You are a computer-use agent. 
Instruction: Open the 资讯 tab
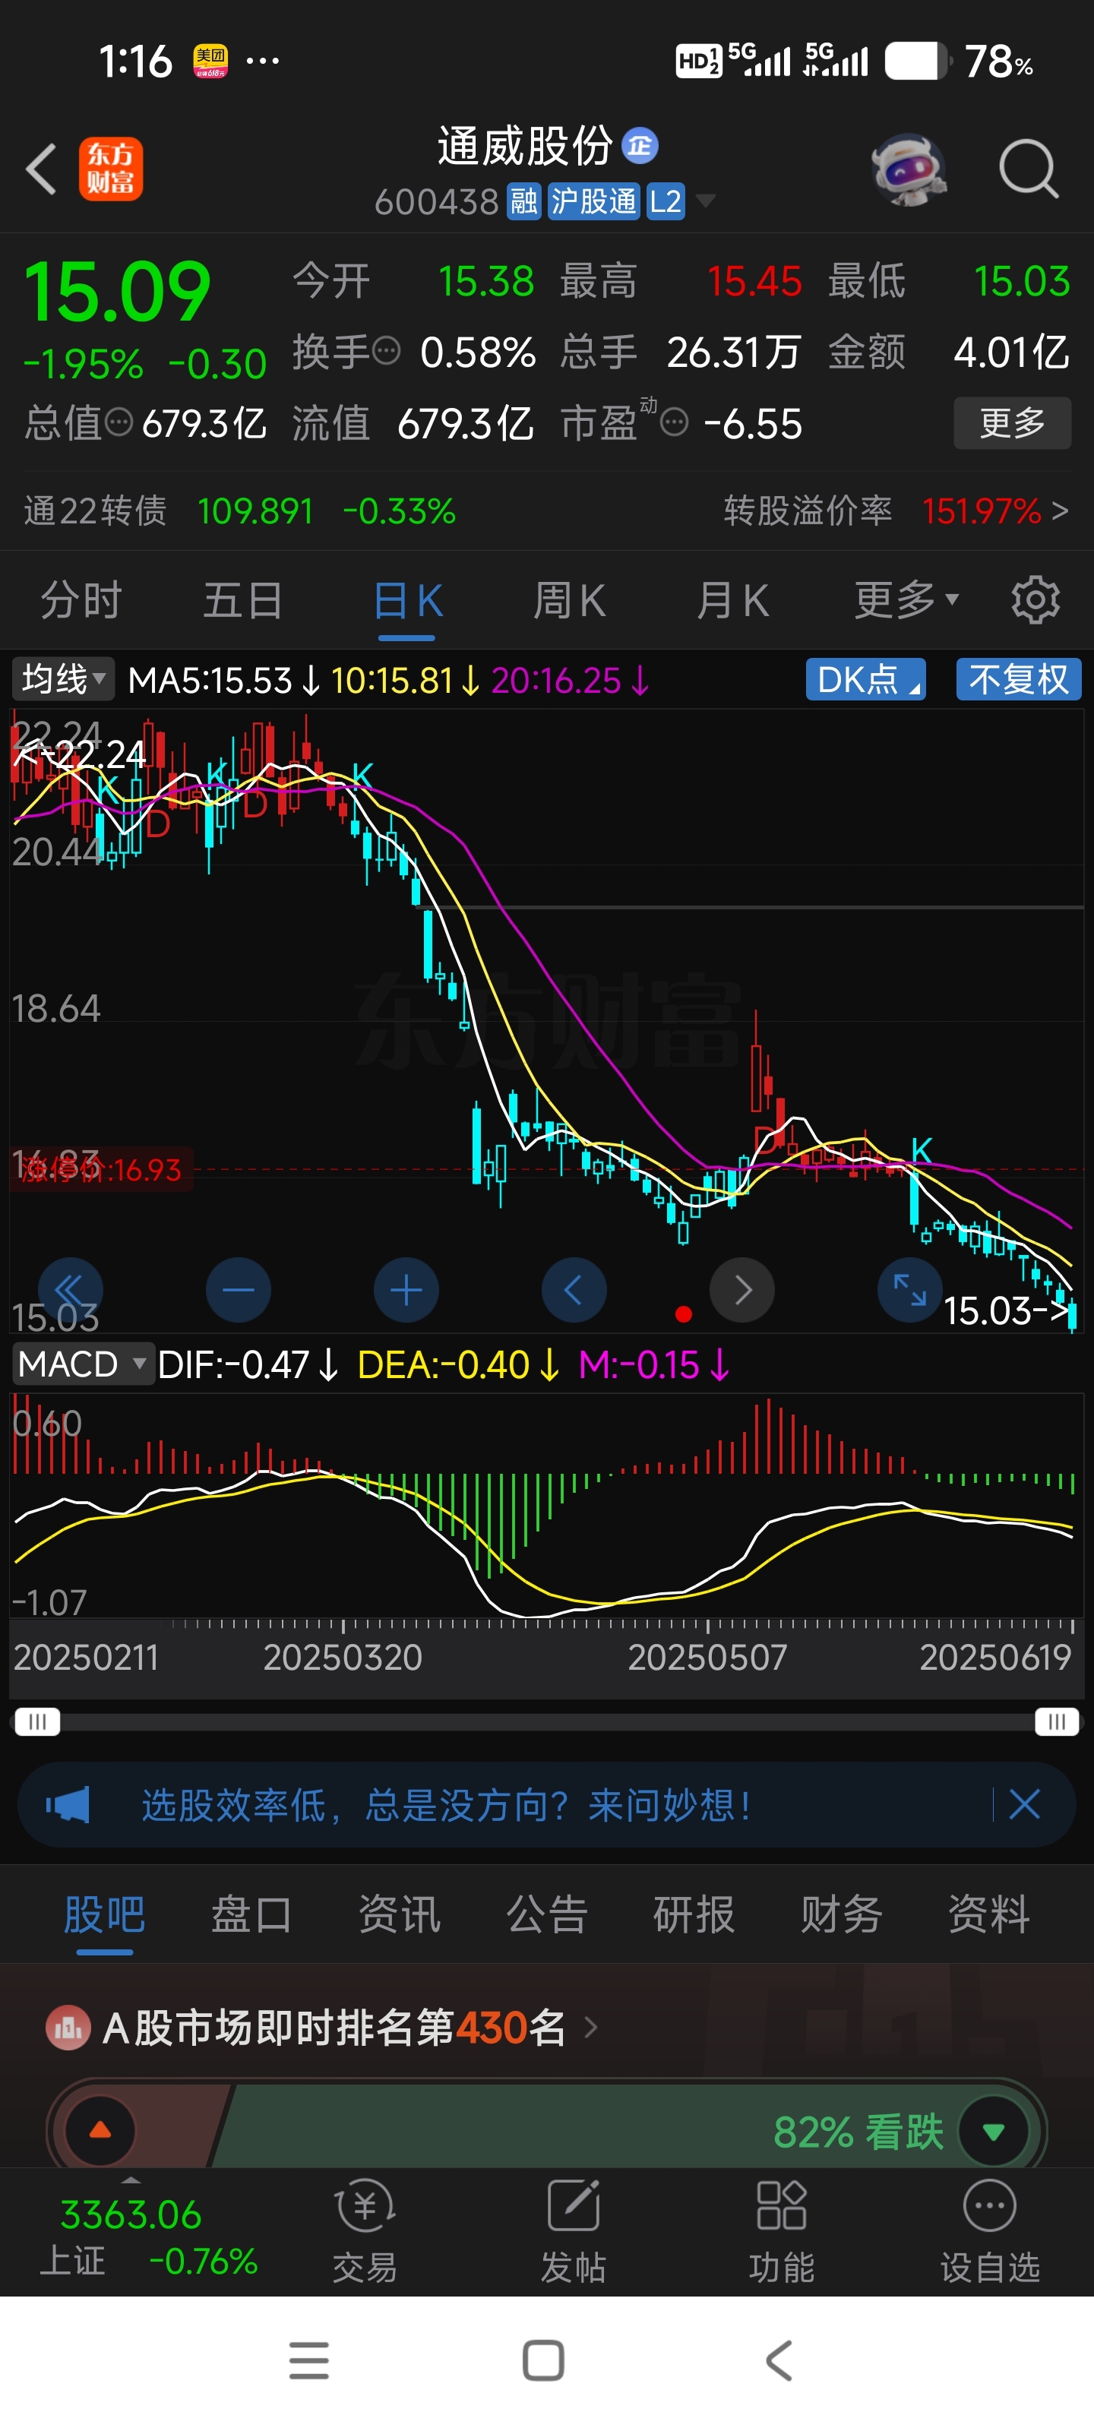(400, 1914)
